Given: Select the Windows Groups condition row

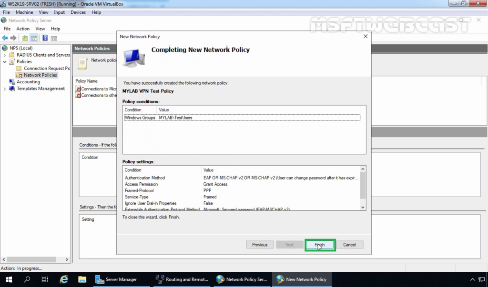Looking at the screenshot, I should 242,118.
